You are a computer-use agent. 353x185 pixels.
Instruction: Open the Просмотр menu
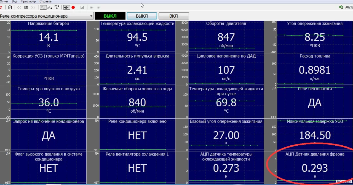(28, 1)
